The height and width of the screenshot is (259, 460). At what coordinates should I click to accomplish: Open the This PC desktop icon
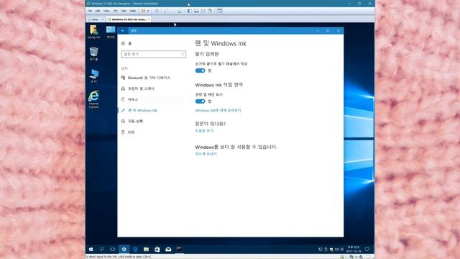(94, 76)
